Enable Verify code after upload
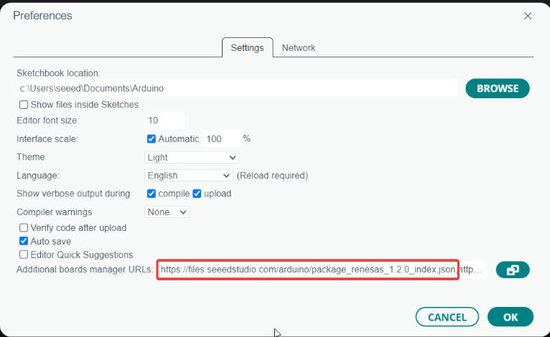Image resolution: width=550 pixels, height=337 pixels. pyautogui.click(x=24, y=228)
